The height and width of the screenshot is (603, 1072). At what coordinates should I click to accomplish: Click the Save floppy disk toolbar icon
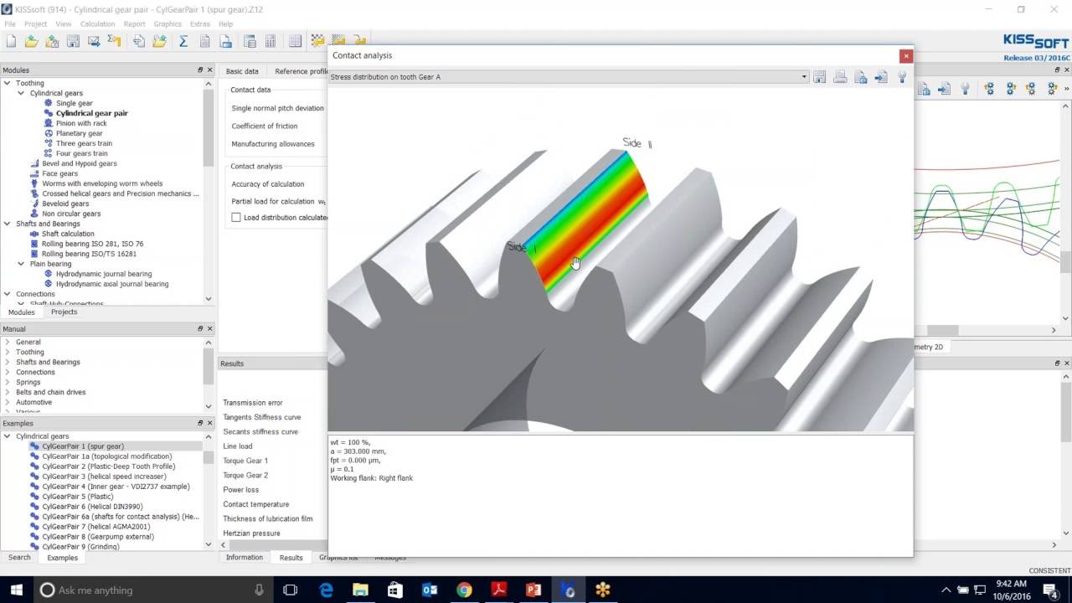coord(73,41)
